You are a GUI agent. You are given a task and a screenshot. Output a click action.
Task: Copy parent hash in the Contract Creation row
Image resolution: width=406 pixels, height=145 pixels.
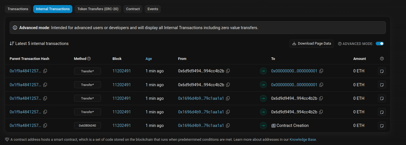(x=45, y=125)
